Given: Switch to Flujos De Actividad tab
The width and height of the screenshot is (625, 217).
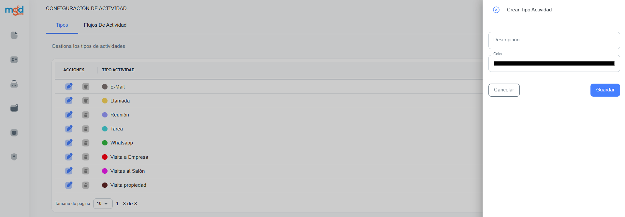Looking at the screenshot, I should coord(105,25).
